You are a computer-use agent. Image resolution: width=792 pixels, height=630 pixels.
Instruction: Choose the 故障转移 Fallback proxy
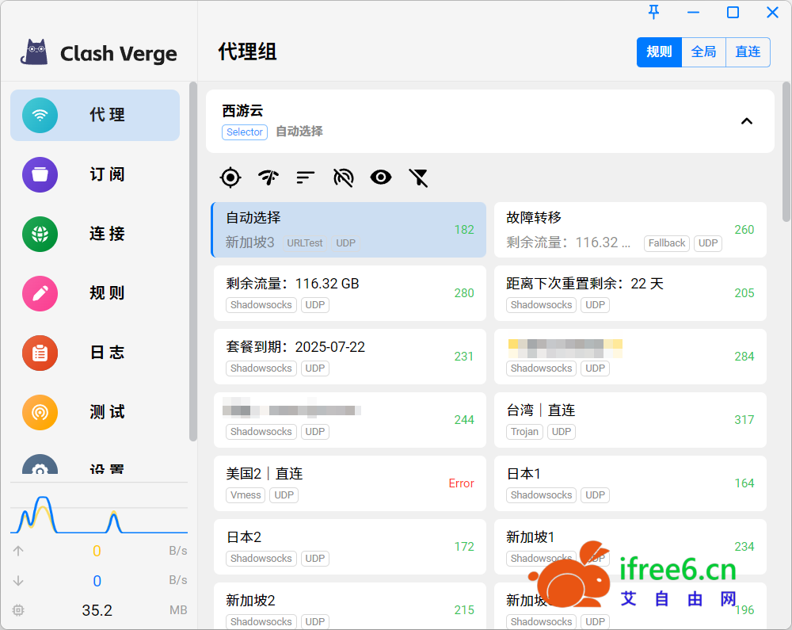[x=630, y=229]
